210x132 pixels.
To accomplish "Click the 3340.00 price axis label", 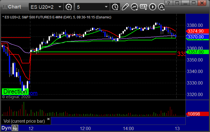I will point(195,72).
